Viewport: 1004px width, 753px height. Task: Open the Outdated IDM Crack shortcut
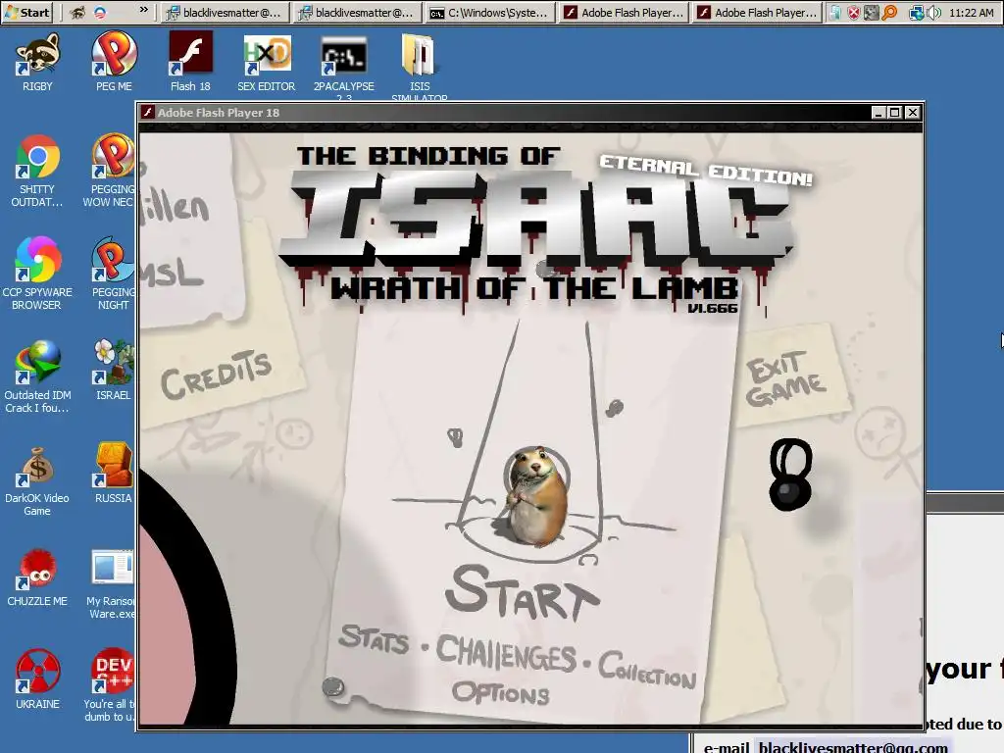38,377
